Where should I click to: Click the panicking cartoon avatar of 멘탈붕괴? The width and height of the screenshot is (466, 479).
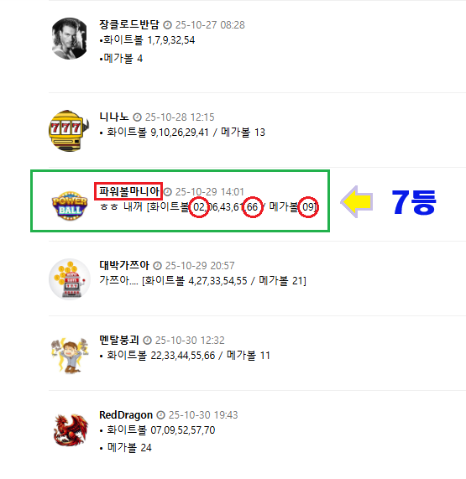click(x=70, y=355)
